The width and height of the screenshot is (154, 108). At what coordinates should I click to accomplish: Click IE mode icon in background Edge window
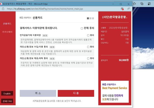coord(149,4)
